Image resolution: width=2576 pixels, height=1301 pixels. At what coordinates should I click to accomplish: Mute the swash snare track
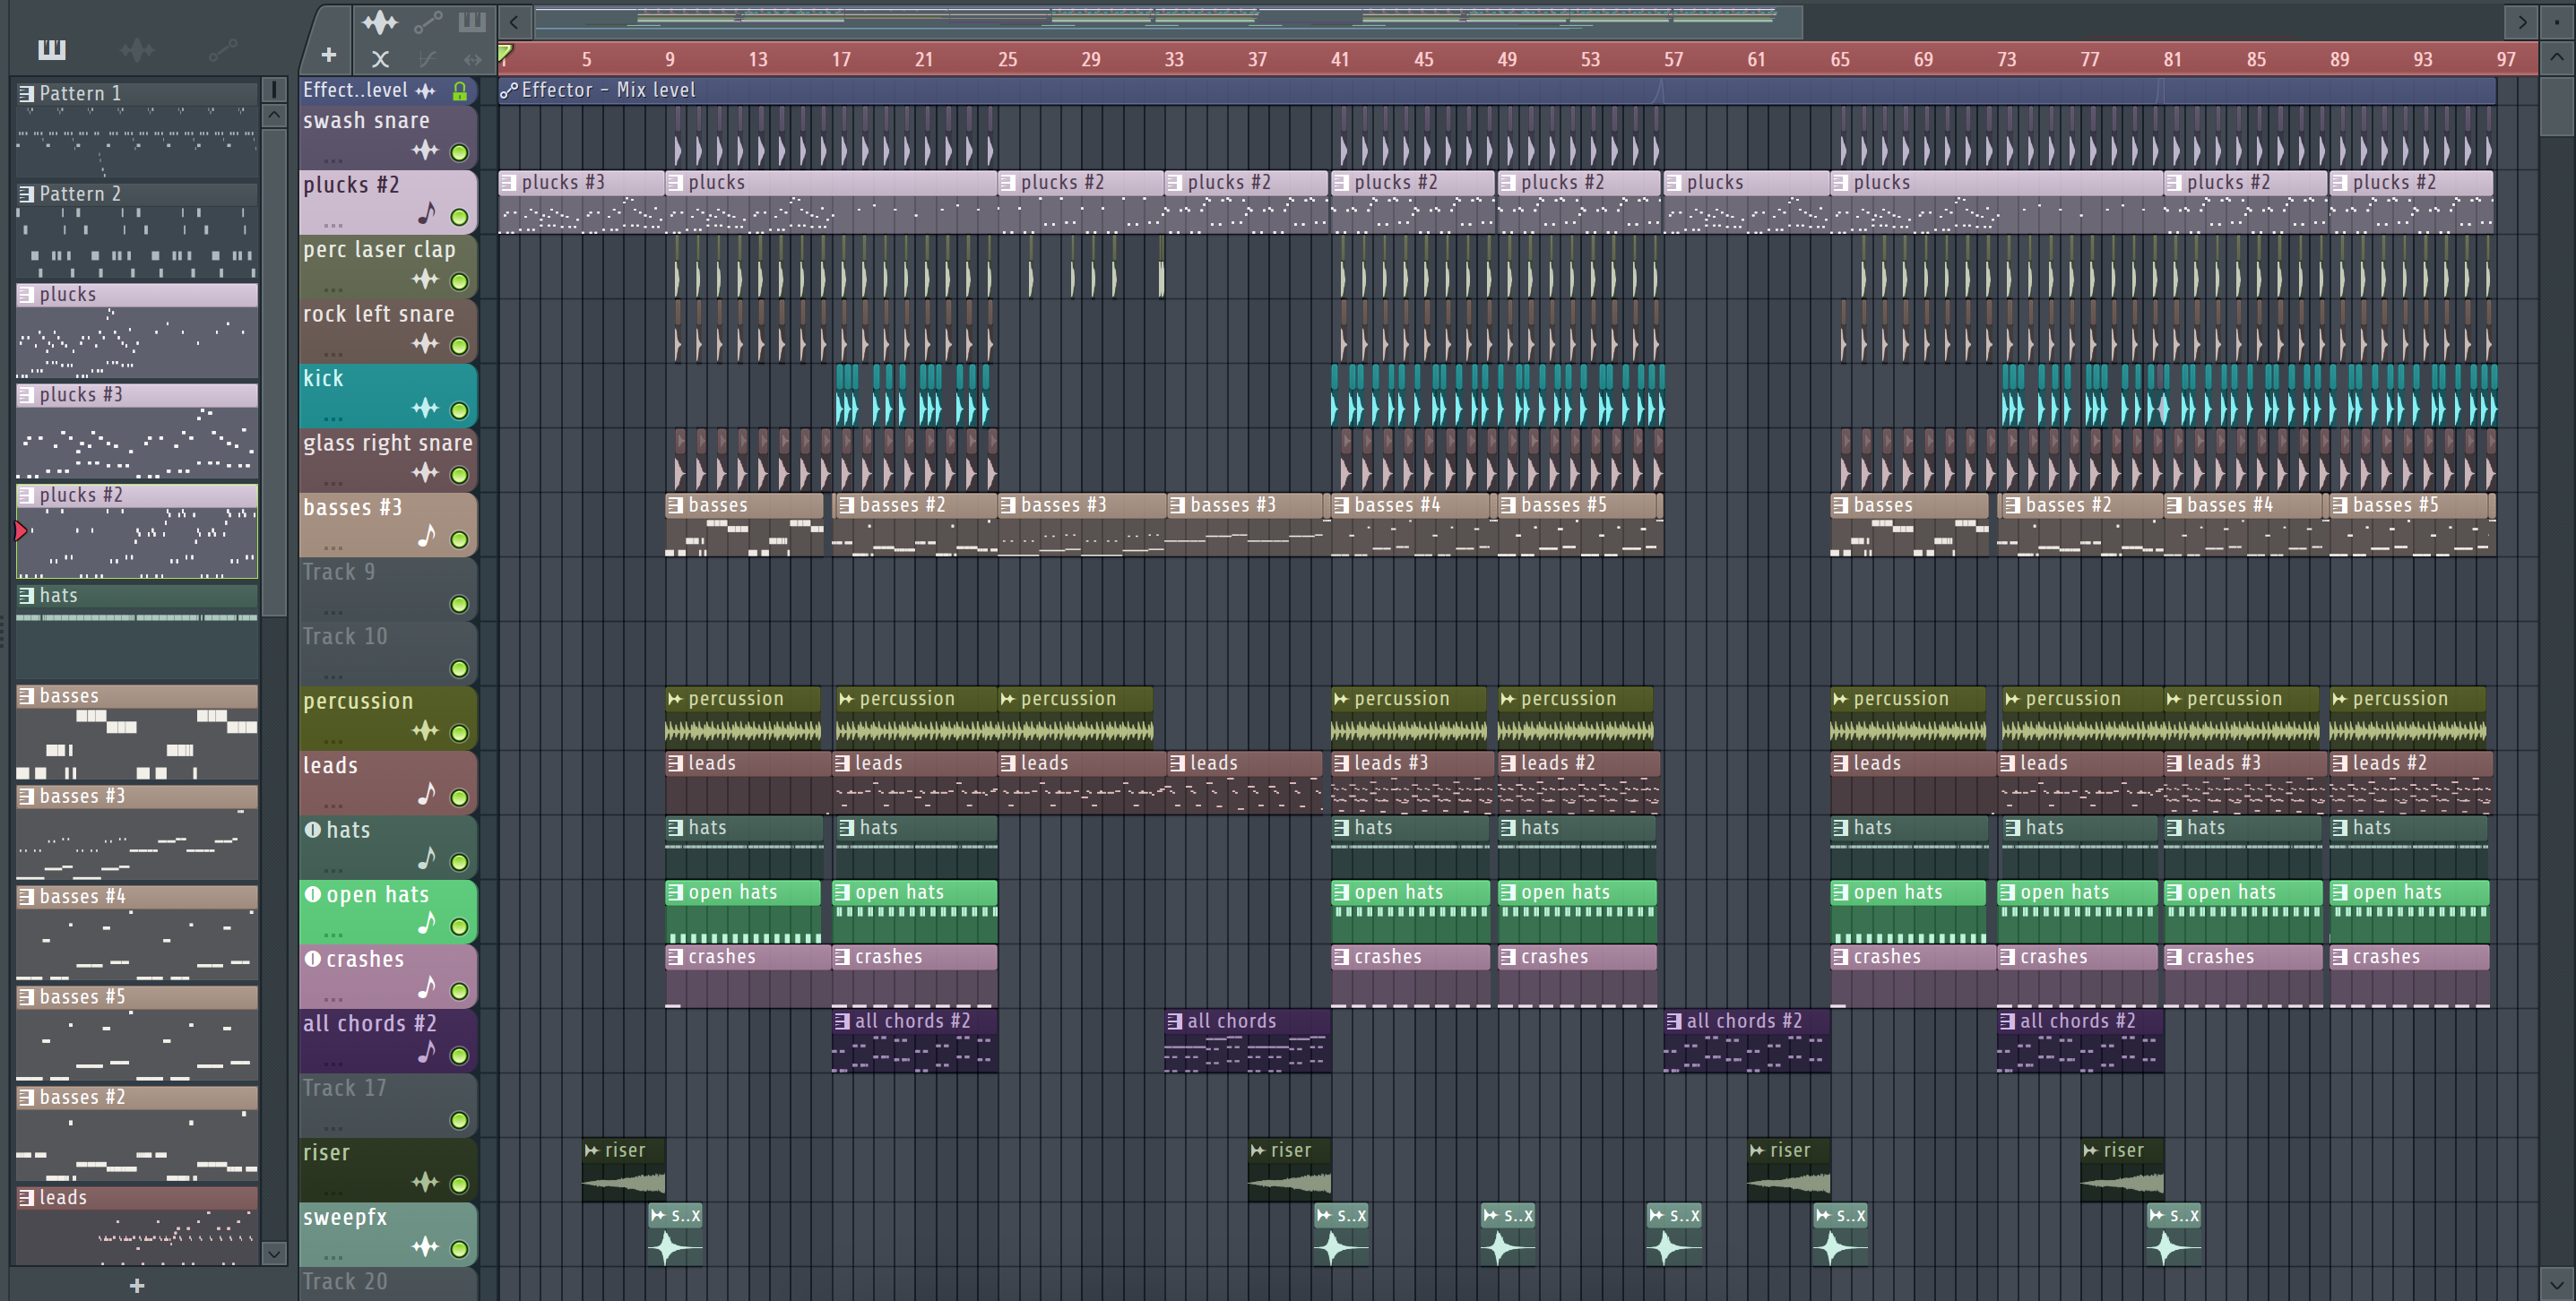tap(459, 153)
